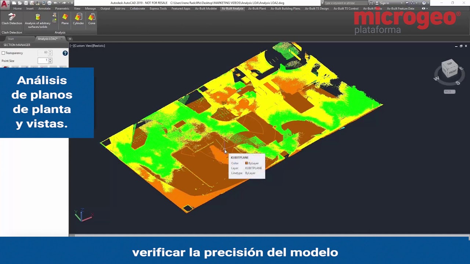Open the Home ribbon tab
This screenshot has width=470, height=264.
pyautogui.click(x=18, y=8)
